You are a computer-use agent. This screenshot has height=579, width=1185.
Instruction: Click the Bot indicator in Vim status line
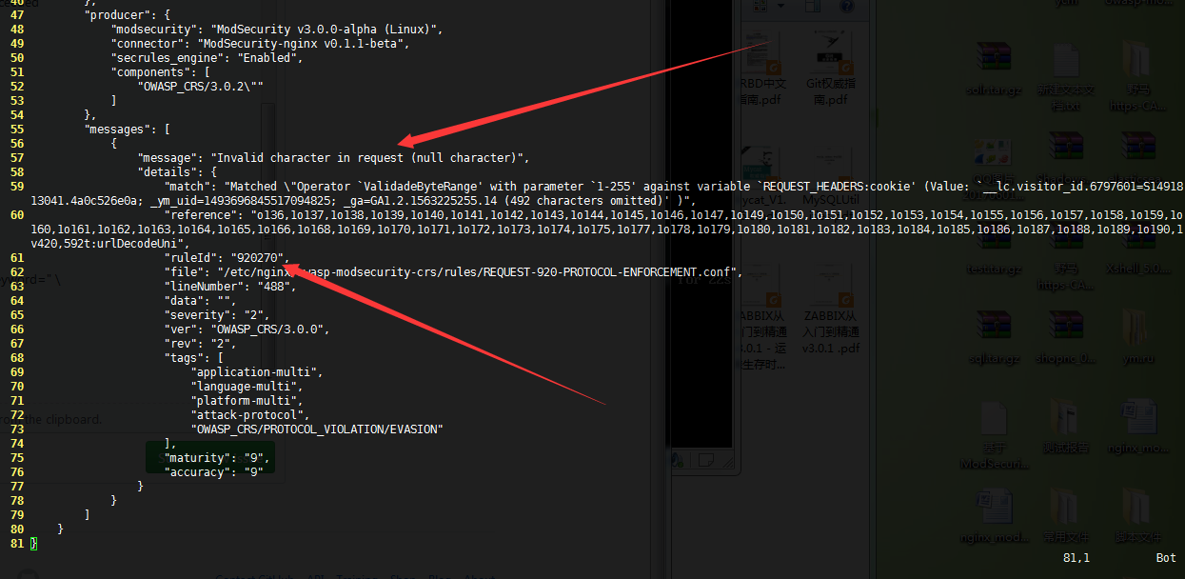pos(1165,557)
